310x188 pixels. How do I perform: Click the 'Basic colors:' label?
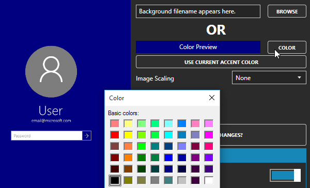(x=123, y=113)
